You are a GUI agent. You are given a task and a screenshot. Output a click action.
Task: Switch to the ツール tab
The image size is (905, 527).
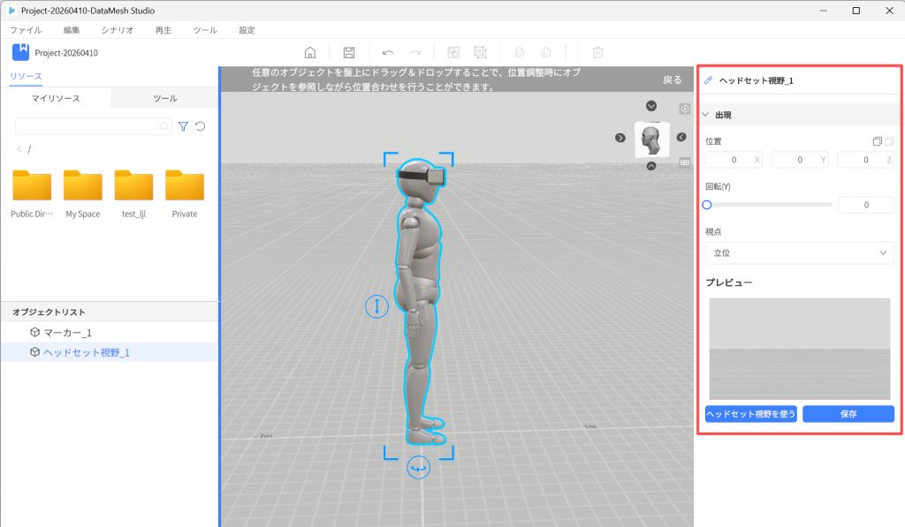point(164,98)
